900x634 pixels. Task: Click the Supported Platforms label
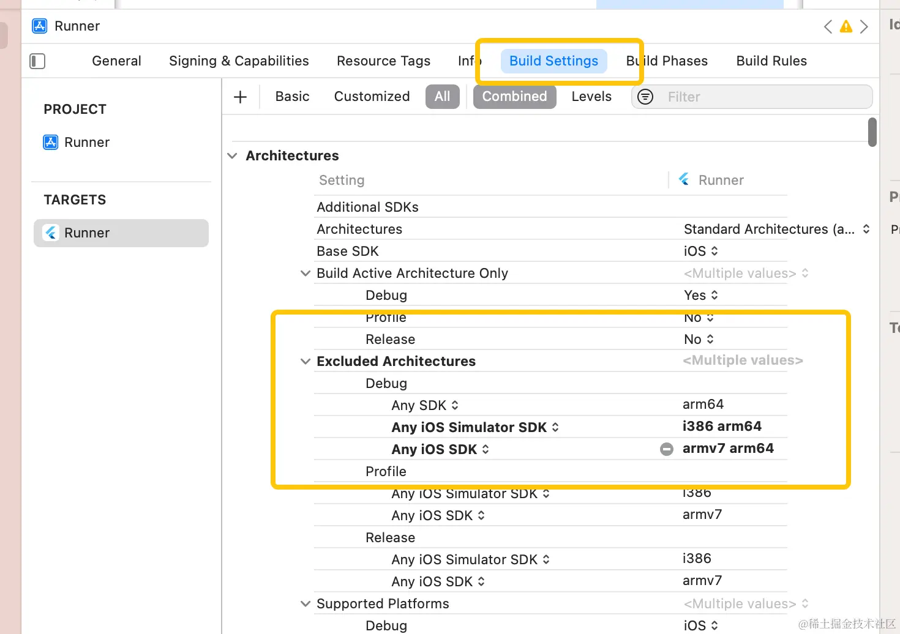point(383,603)
